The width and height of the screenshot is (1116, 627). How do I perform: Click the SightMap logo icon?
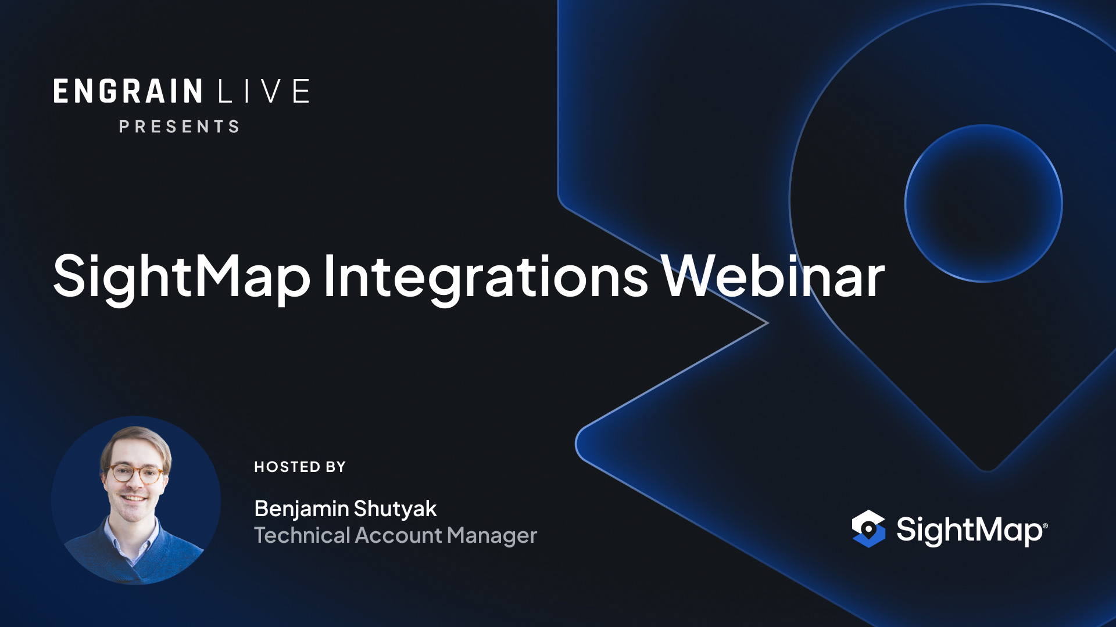pyautogui.click(x=868, y=529)
